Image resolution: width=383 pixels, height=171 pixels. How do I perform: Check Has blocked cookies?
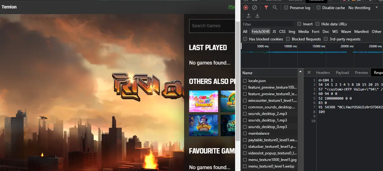click(245, 39)
